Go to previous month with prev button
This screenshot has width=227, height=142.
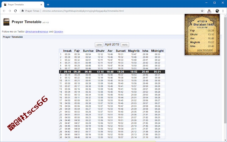[x=99, y=45]
